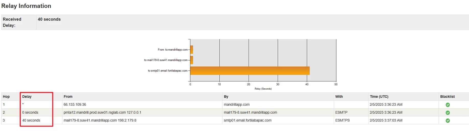
Task: Click chart label 'to mail179-8.suw41.mandrillapp.com'
Action: tap(166, 60)
